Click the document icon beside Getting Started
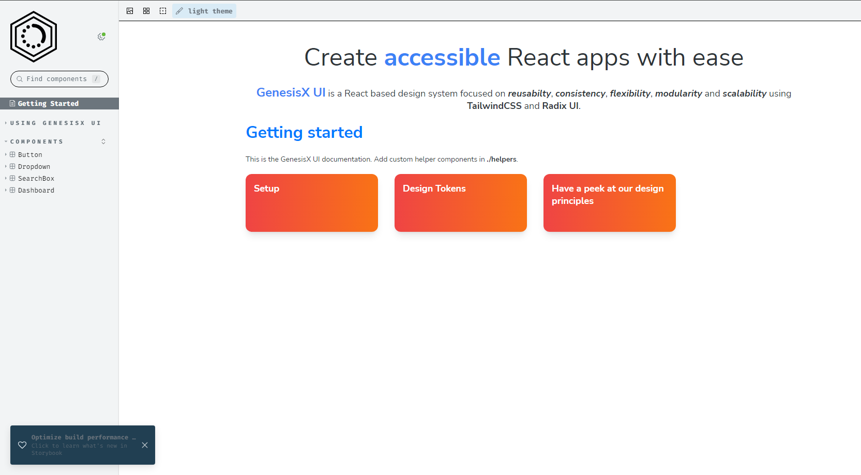The height and width of the screenshot is (475, 861). pyautogui.click(x=12, y=104)
